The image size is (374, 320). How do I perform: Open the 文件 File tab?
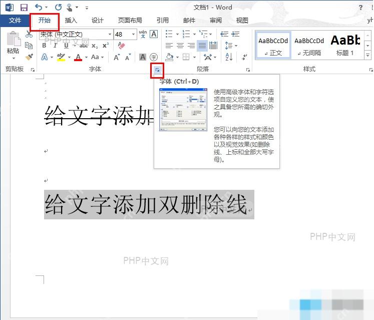(15, 21)
